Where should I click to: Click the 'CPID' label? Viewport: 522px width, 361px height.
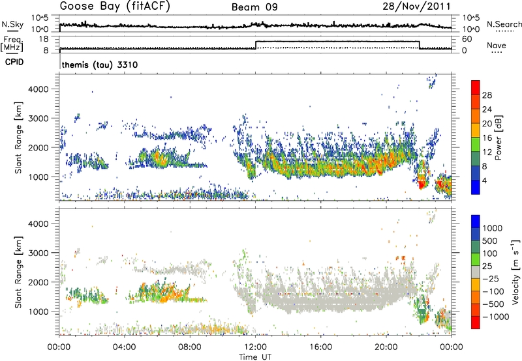click(14, 62)
